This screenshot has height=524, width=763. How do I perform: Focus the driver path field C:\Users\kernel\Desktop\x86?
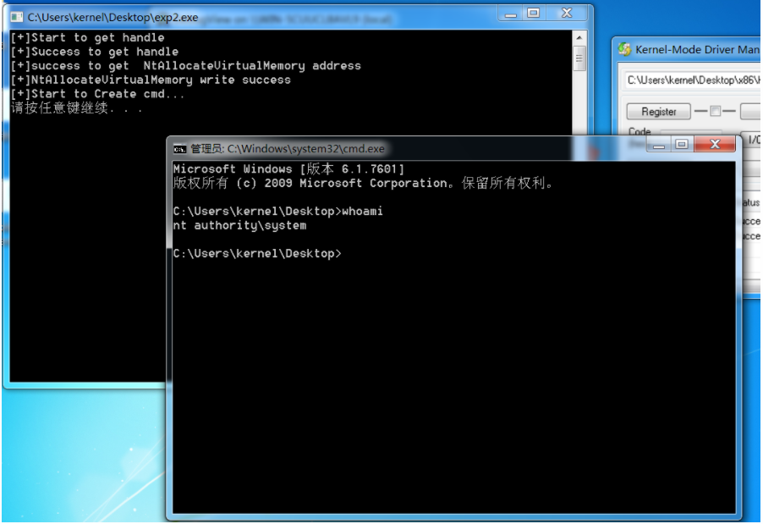[693, 80]
